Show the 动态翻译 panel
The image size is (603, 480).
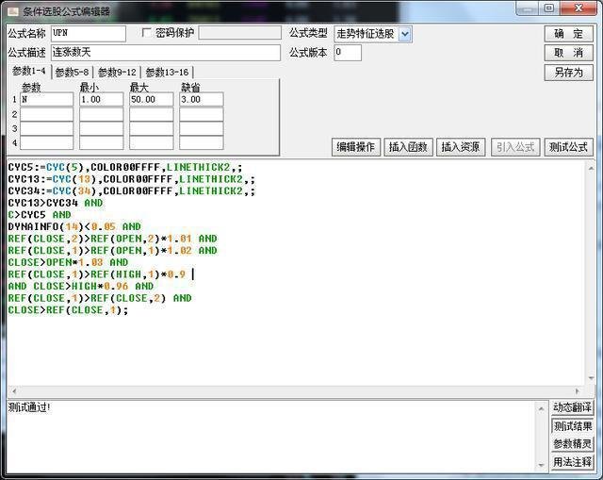[x=572, y=407]
